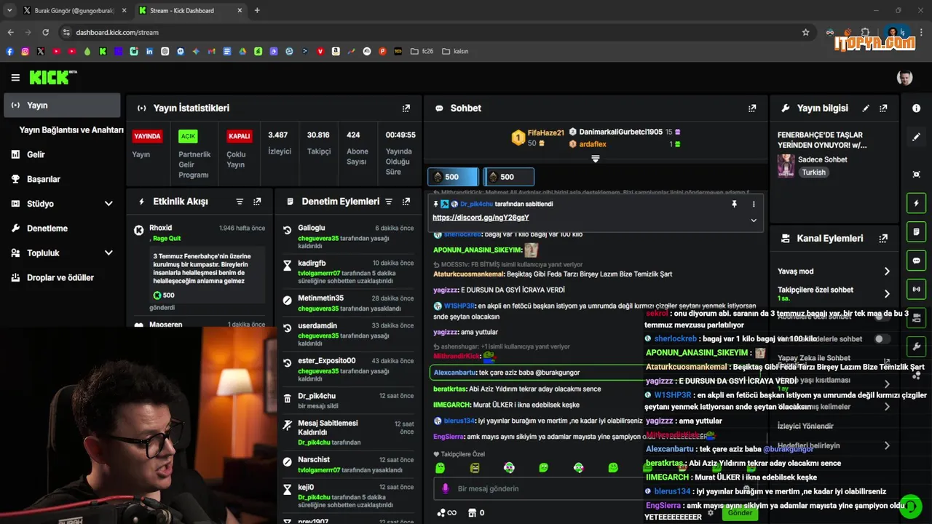932x524 pixels.
Task: Toggle the emote-only sohbet switch
Action: (882, 339)
